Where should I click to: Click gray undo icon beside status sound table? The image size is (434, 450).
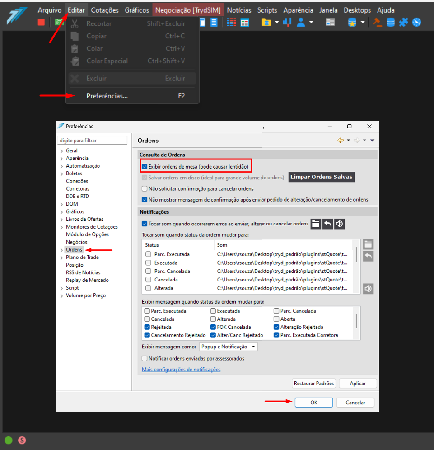click(369, 256)
